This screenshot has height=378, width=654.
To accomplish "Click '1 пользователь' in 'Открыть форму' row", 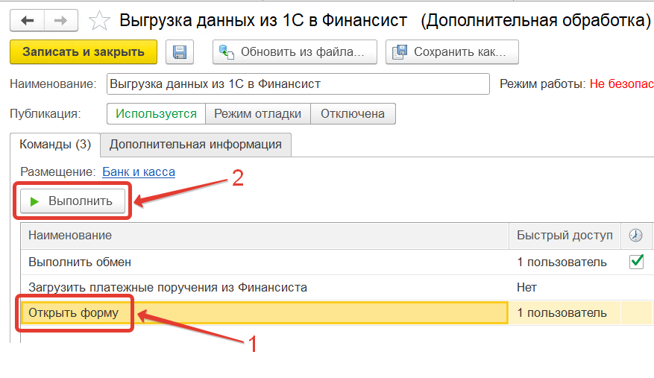I will pyautogui.click(x=562, y=313).
